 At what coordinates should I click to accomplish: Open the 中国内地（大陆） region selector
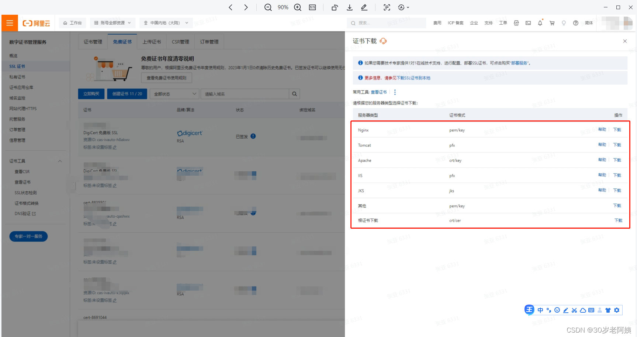coord(166,23)
